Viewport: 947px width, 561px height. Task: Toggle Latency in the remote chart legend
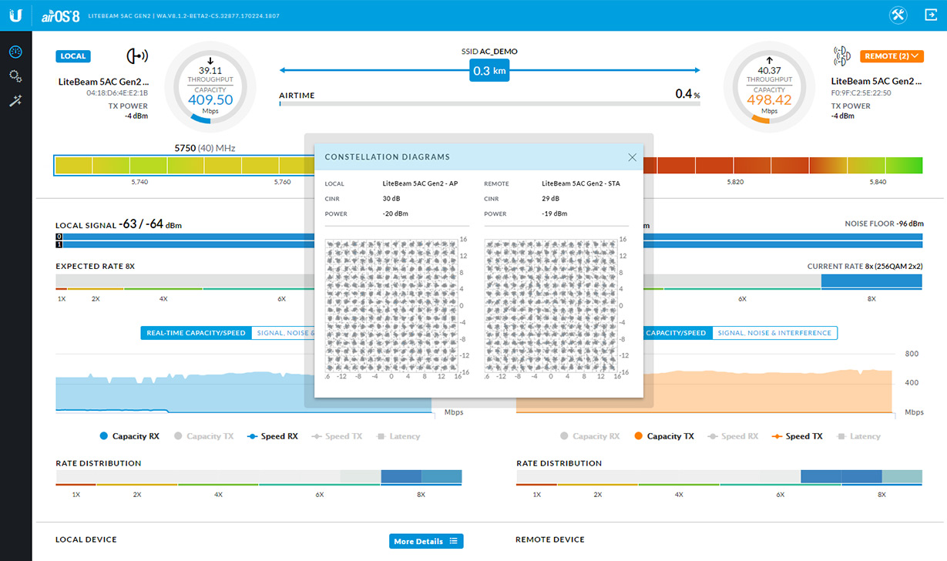coord(858,436)
